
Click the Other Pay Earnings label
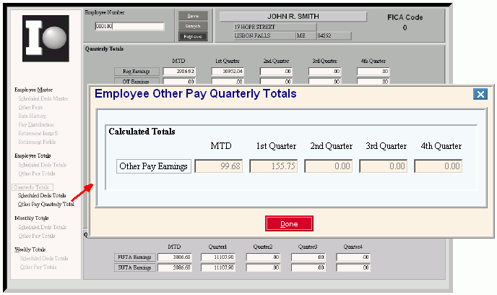(153, 166)
